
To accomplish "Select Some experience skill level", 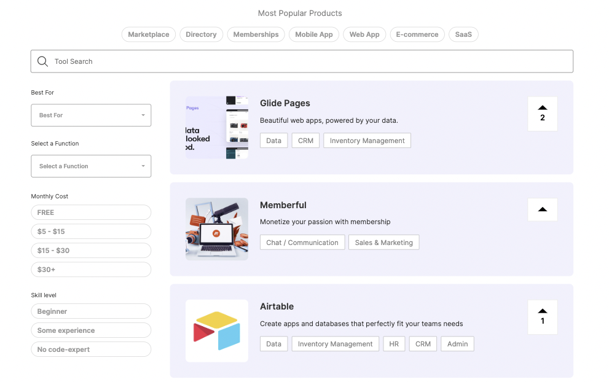I will pos(91,330).
